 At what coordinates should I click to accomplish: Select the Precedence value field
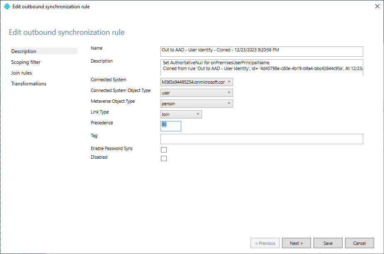click(170, 126)
